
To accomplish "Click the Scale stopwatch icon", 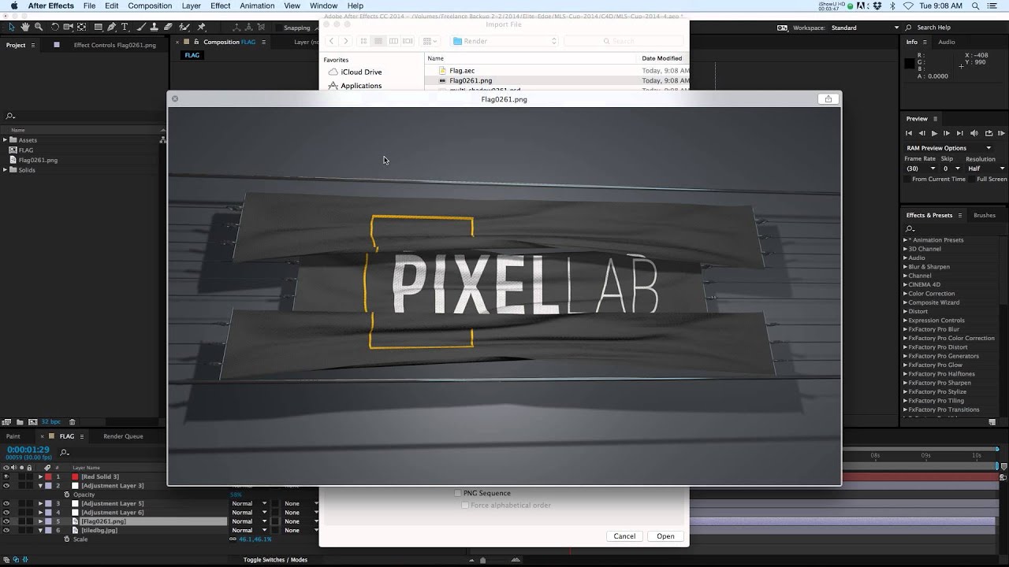I will (67, 539).
